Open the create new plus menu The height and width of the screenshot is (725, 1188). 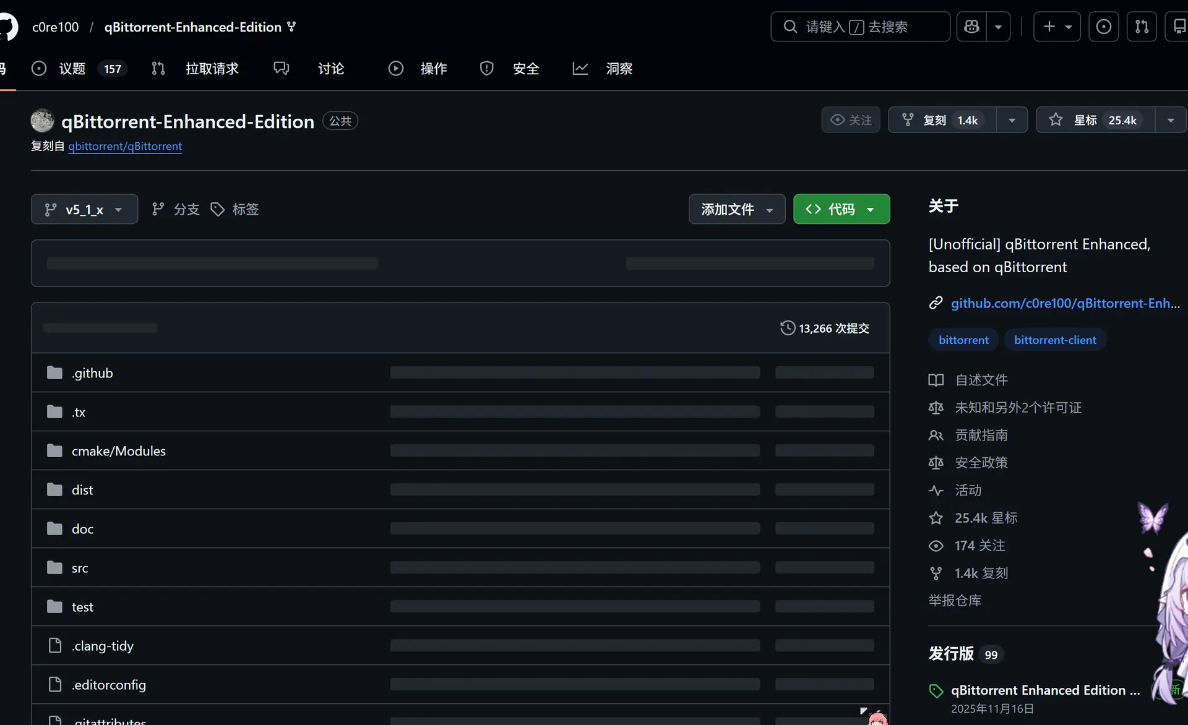(x=1057, y=27)
